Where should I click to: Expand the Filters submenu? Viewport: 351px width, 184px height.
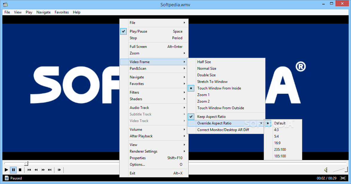point(154,92)
